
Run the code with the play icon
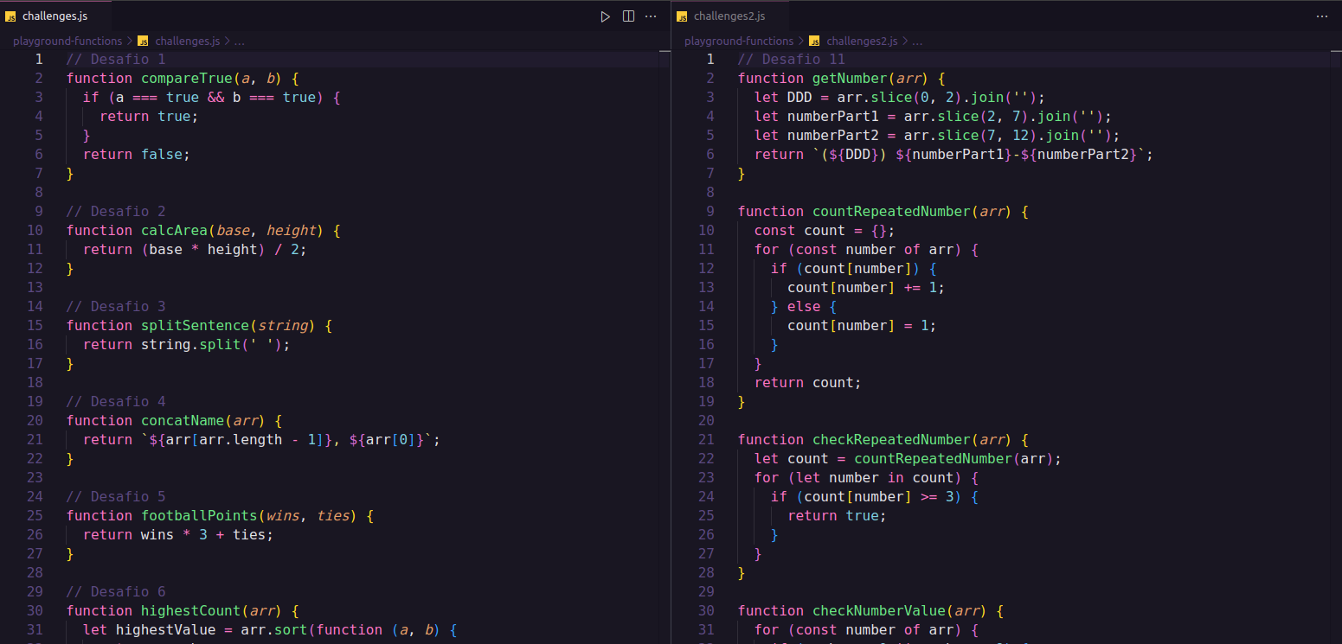point(606,16)
